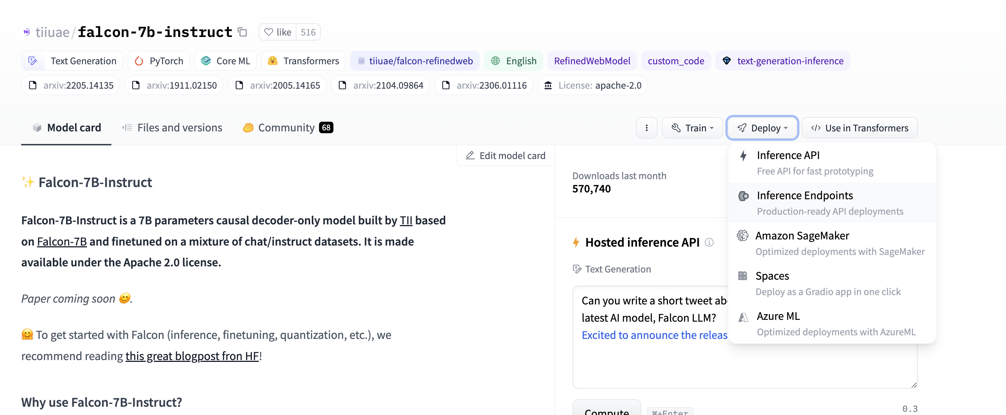The height and width of the screenshot is (415, 1006).
Task: Open Use in Transformers code snippet
Action: [x=859, y=128]
